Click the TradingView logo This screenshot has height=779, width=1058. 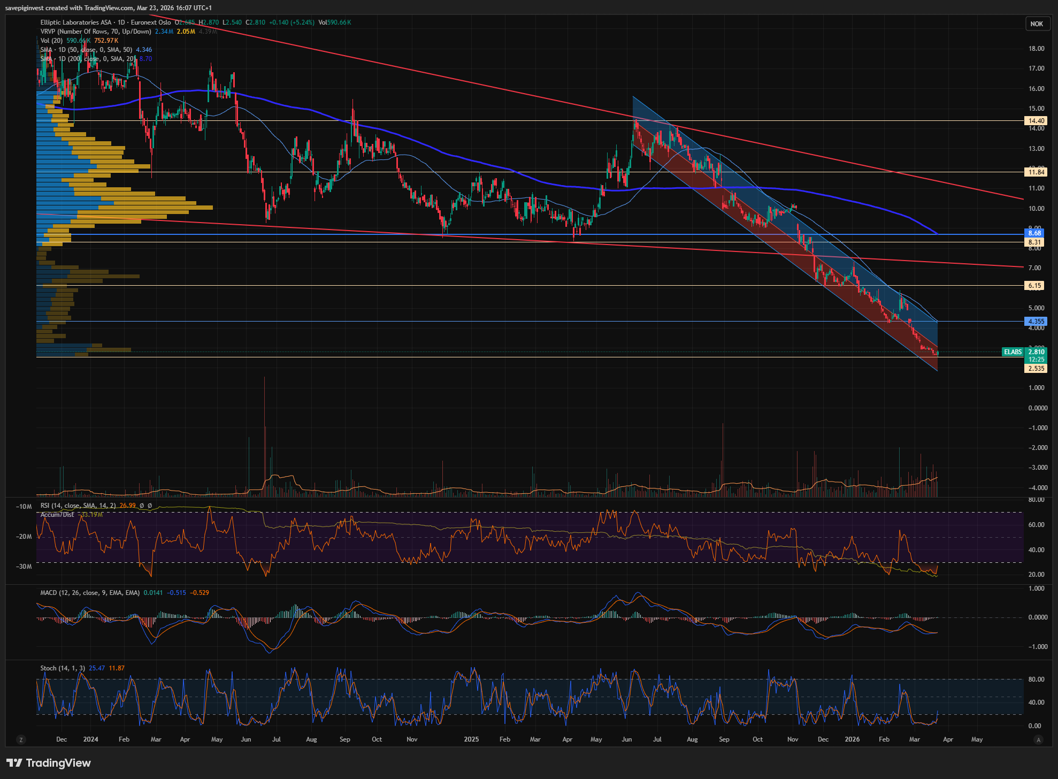(x=49, y=763)
